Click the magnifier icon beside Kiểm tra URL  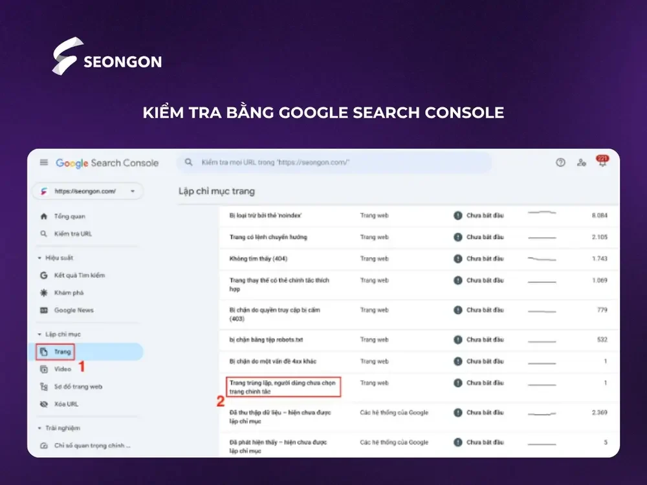44,234
